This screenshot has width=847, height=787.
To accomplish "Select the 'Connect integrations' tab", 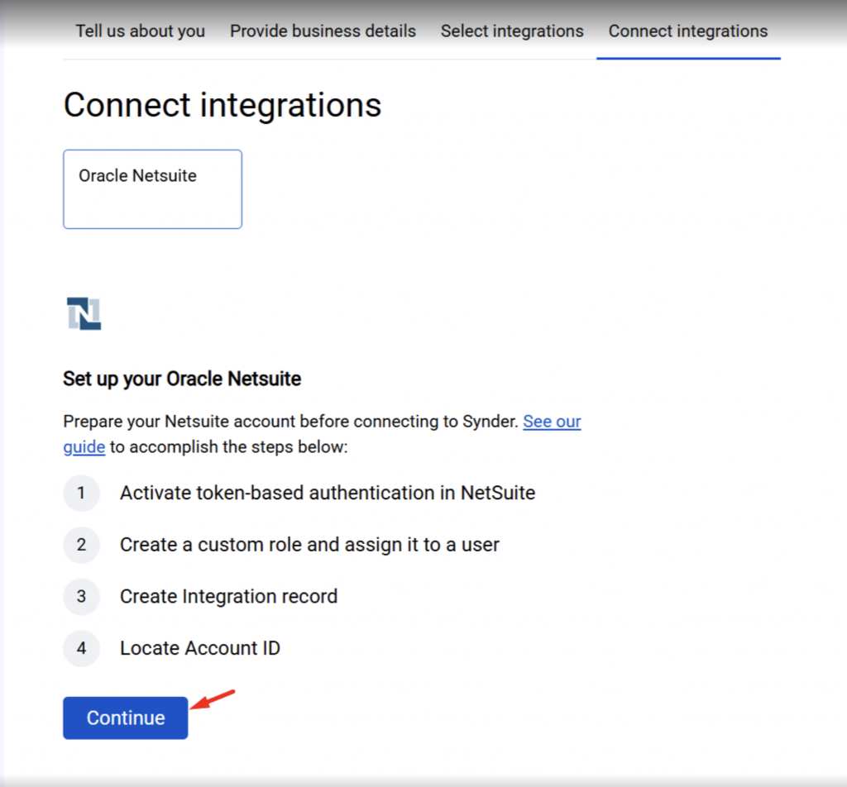I will click(x=688, y=31).
